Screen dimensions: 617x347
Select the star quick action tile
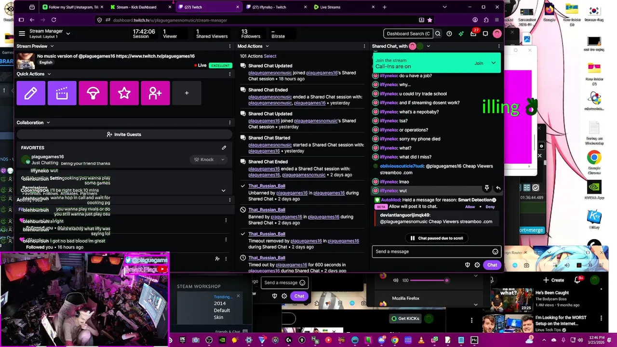coord(124,93)
